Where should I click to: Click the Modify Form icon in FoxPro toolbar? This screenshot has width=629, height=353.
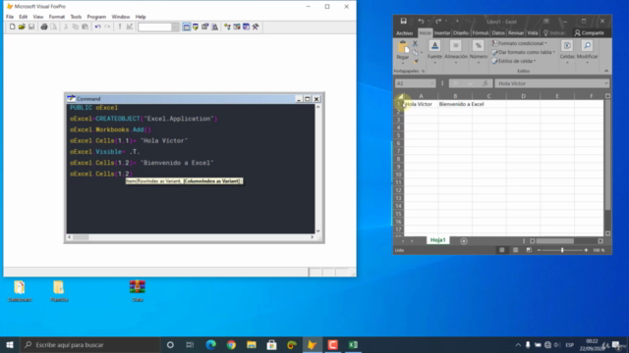coord(129,26)
